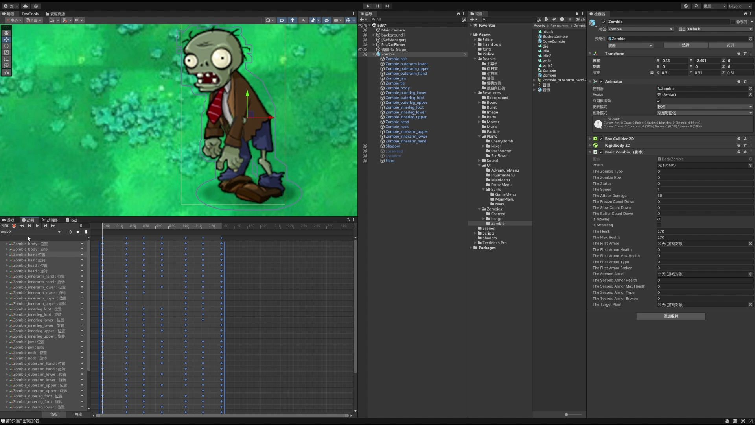Toggle 2D scene view mode

(282, 20)
